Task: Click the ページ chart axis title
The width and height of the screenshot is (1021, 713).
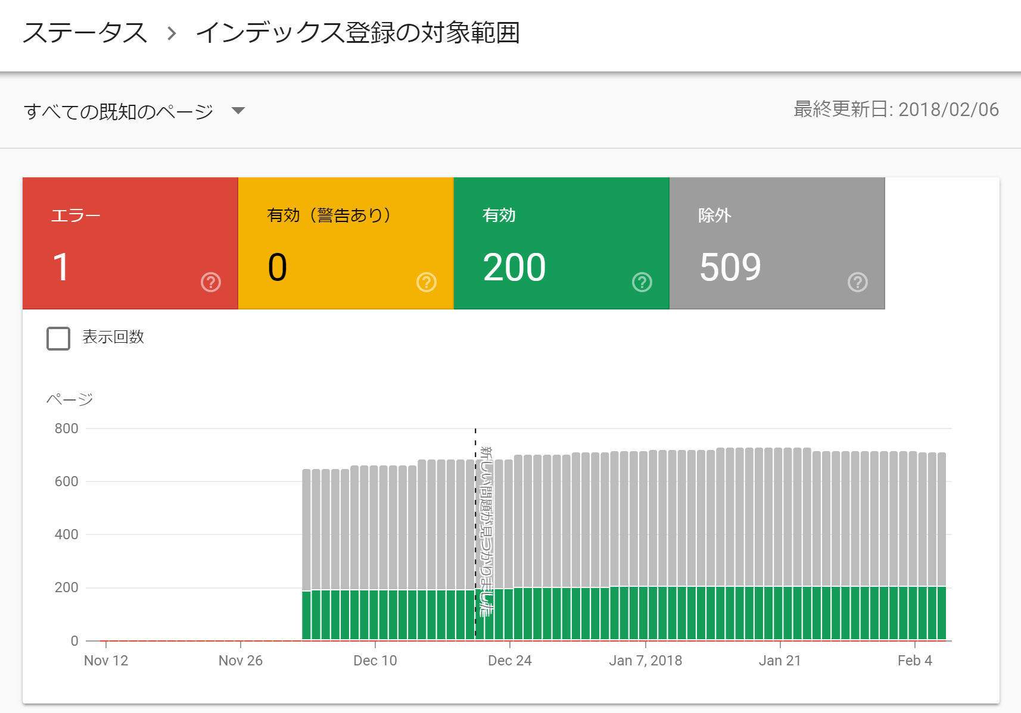Action: (70, 399)
